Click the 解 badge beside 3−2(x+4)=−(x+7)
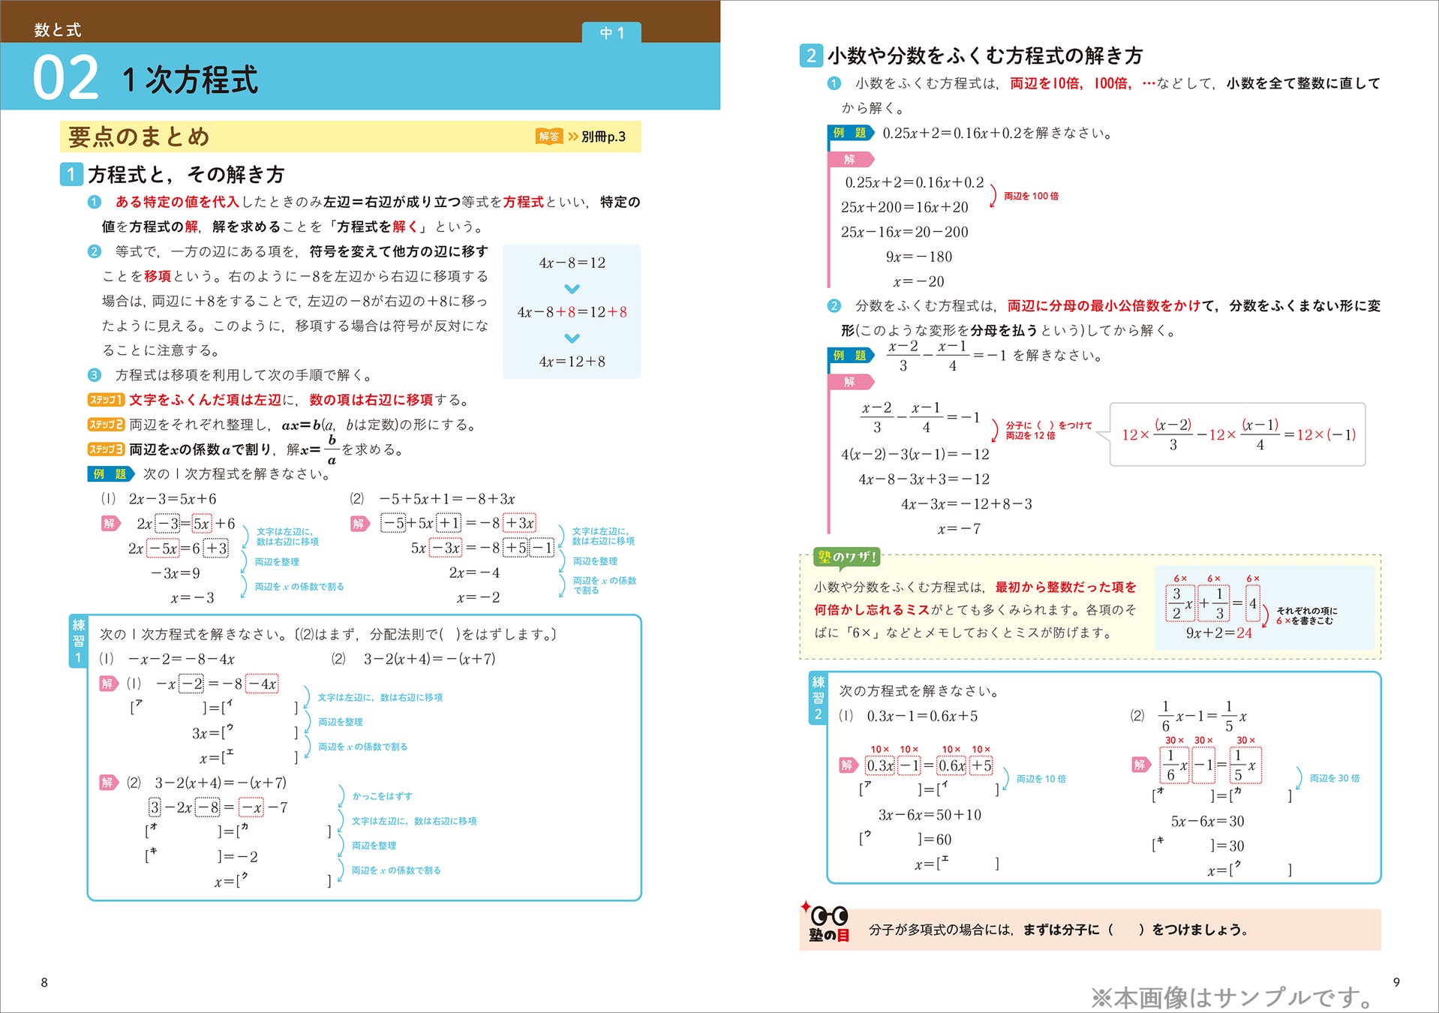Viewport: 1439px width, 1013px height. [109, 783]
